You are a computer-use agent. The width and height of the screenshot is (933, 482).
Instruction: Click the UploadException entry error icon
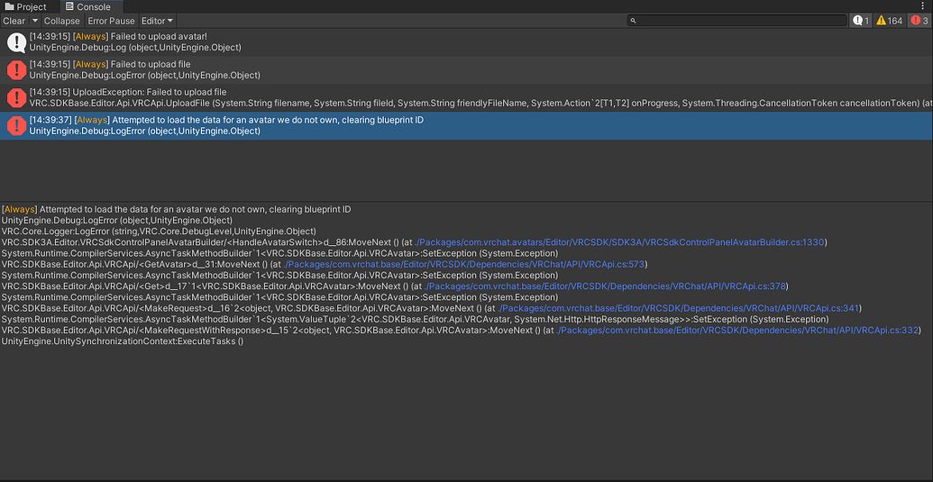pos(16,97)
